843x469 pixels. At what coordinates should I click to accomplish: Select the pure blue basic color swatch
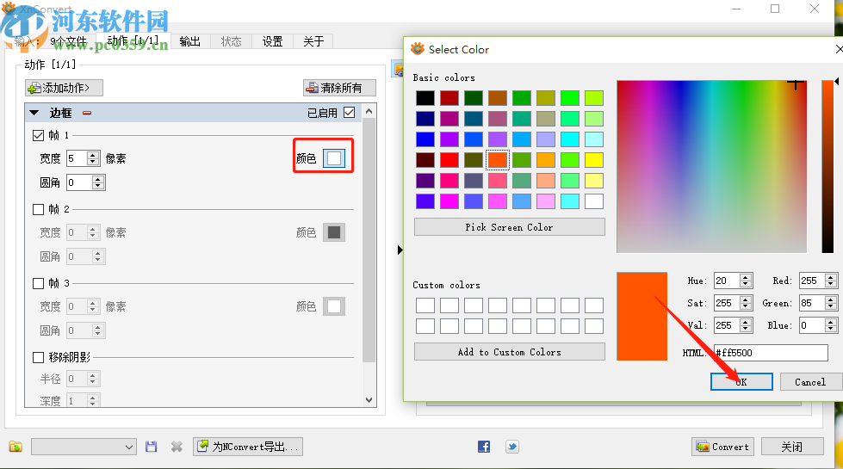pos(425,139)
